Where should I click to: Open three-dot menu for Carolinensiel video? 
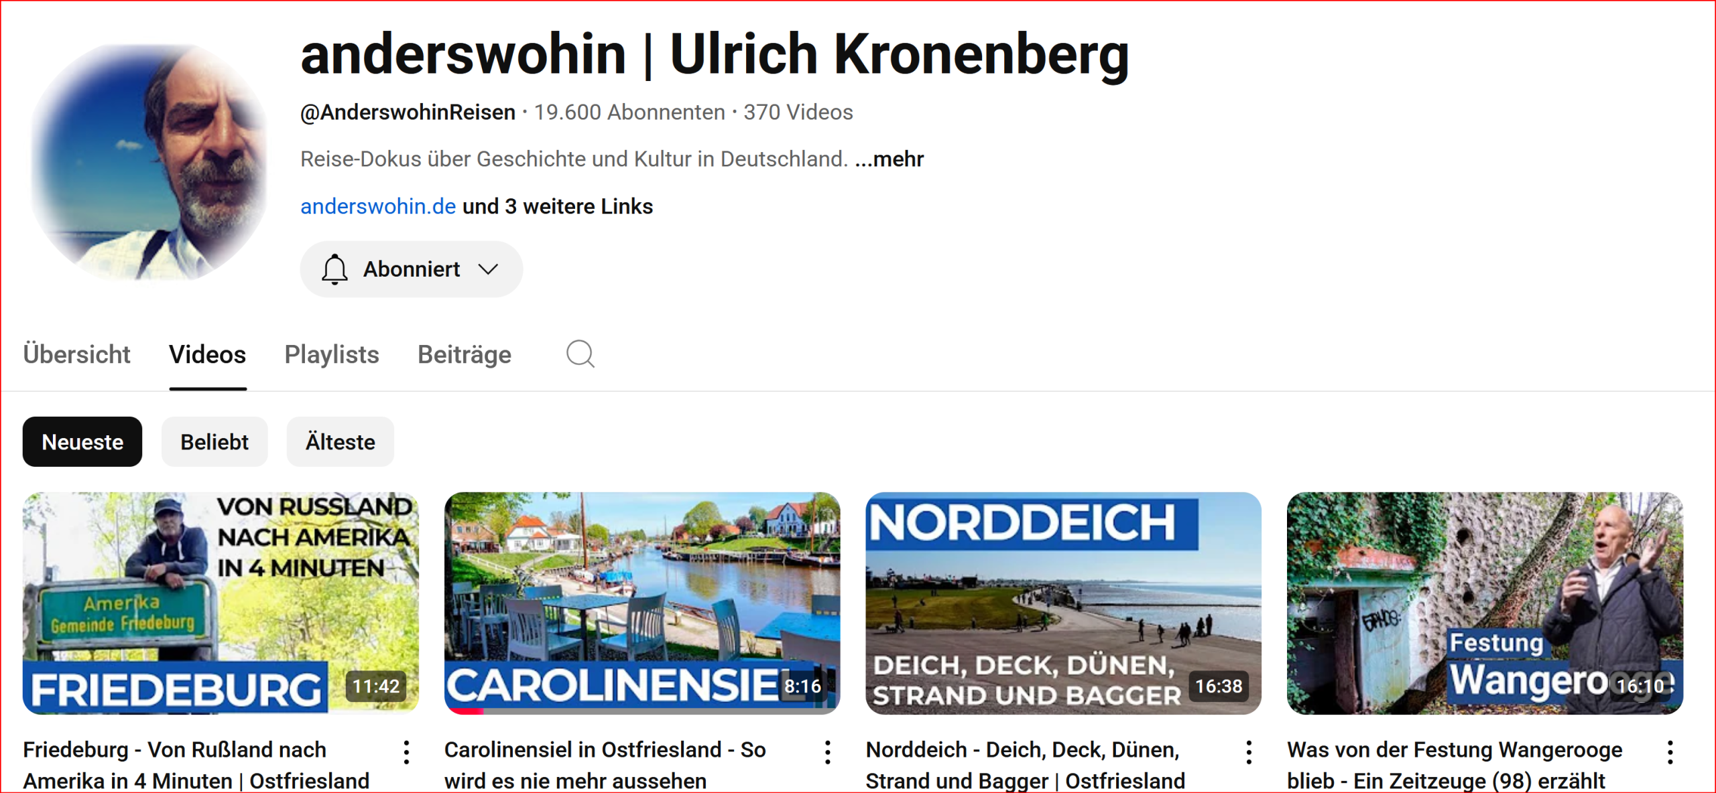tap(828, 752)
